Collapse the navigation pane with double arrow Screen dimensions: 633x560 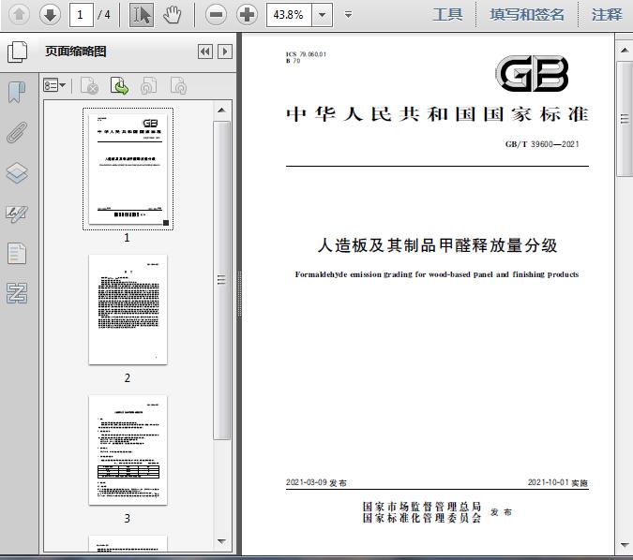pyautogui.click(x=205, y=52)
